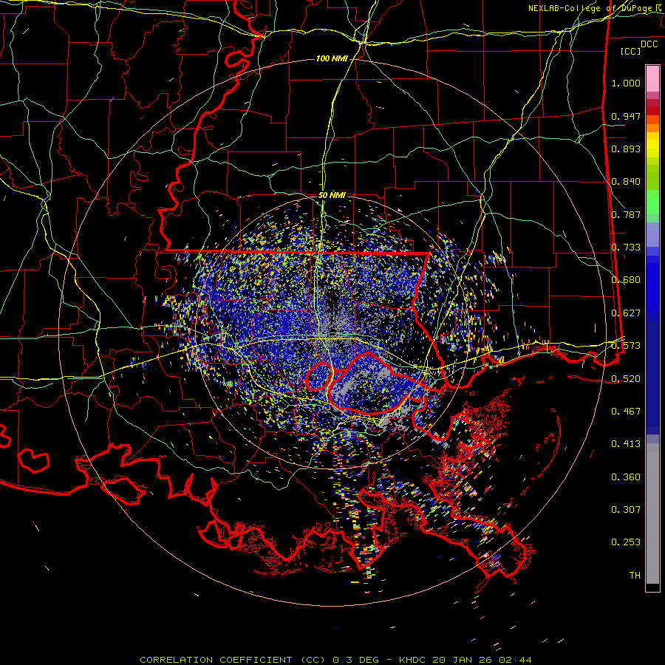This screenshot has height=665, width=665.
Task: Click the CORRELATION COEFFICIENT (CC) product title
Action: point(233,660)
